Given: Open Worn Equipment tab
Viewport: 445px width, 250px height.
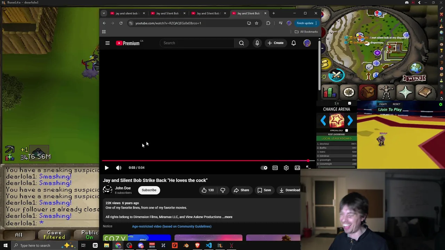Looking at the screenshot, I should point(386,92).
